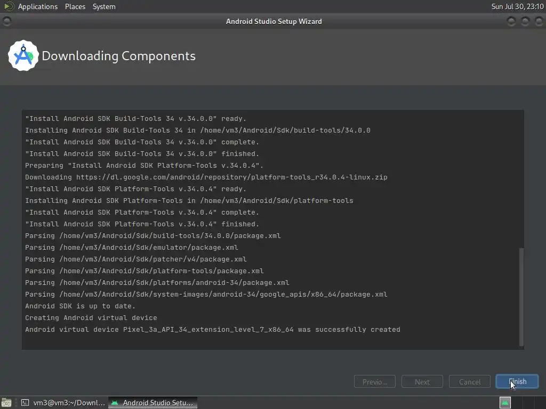The height and width of the screenshot is (409, 546).
Task: Click the 'Parsing .../platforms/android-34/package.xml' line
Action: [157, 282]
